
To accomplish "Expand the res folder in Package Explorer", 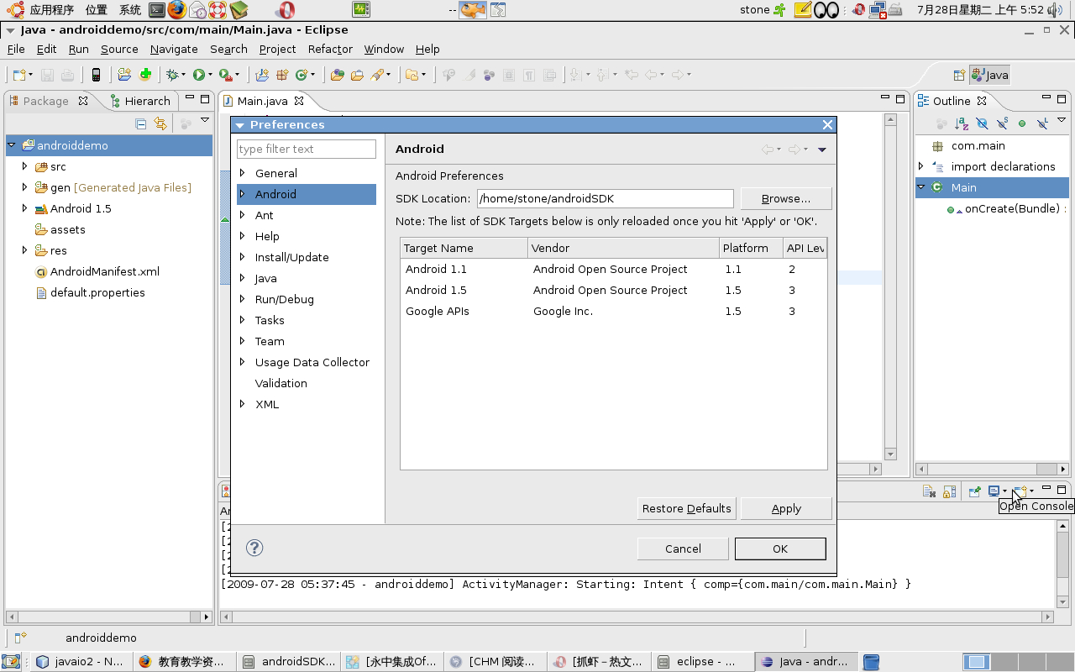I will 25,250.
